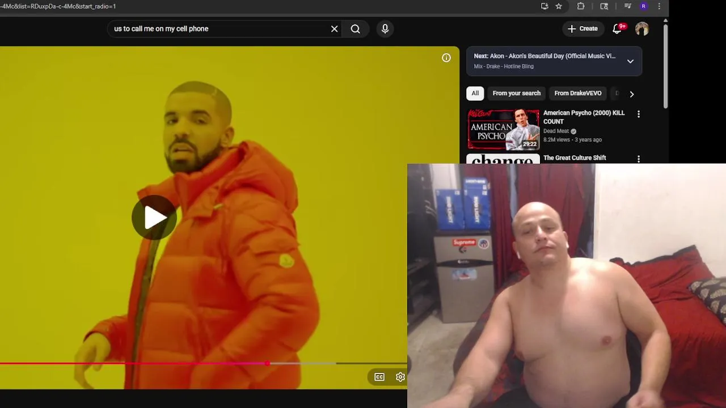Open YouTube notifications bell
This screenshot has height=408, width=726.
point(617,29)
